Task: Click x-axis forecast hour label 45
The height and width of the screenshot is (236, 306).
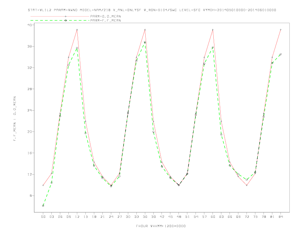Action: point(170,217)
